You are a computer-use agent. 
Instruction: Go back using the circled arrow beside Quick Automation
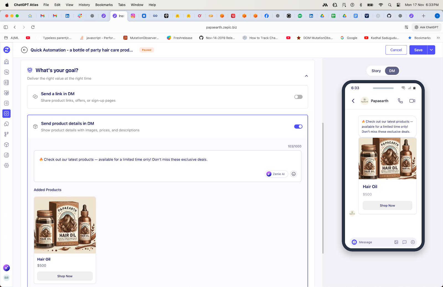(24, 50)
